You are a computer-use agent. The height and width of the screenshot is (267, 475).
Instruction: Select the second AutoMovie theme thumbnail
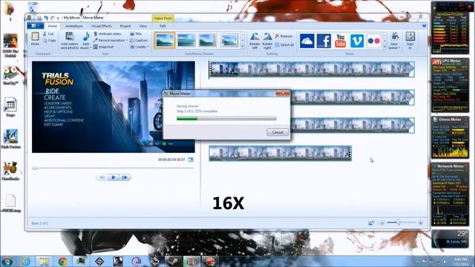[x=186, y=40]
